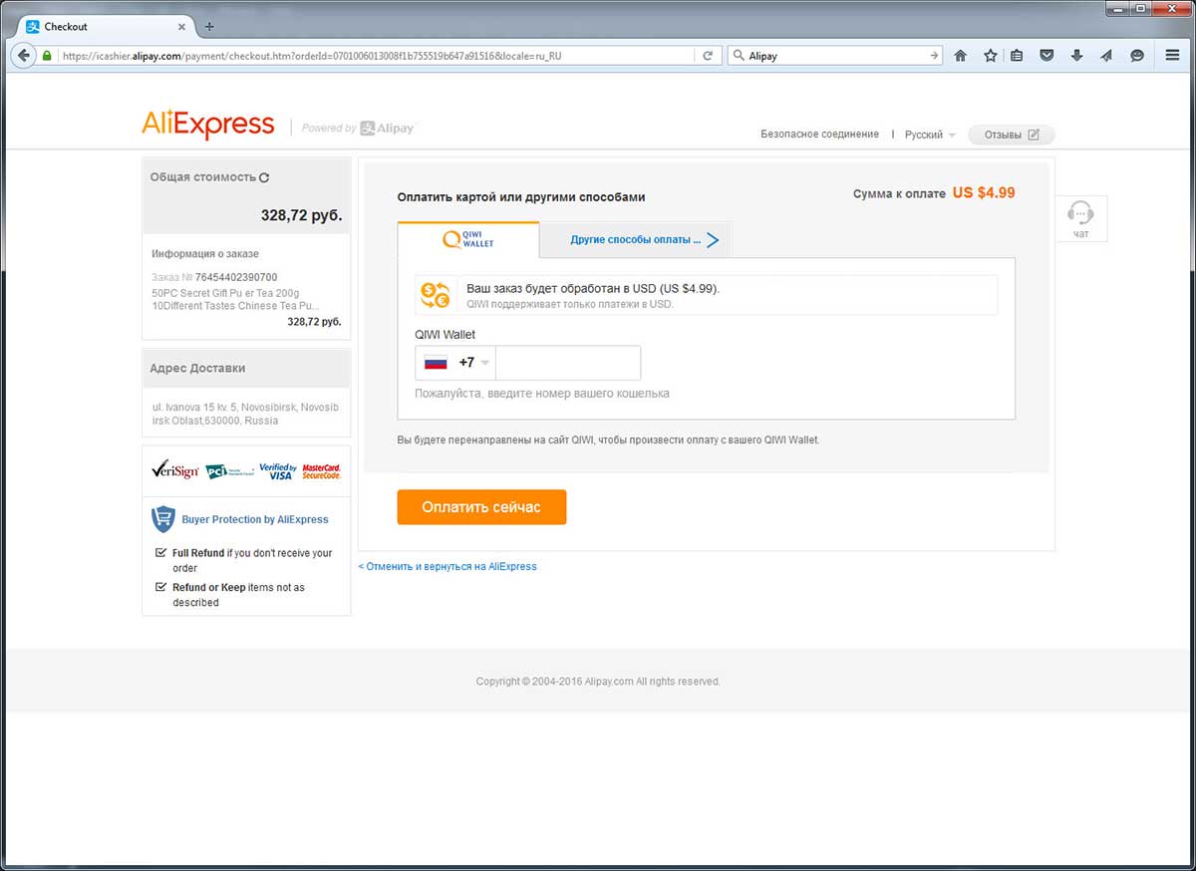Click the paper plane icon in the toolbar

(x=1106, y=56)
